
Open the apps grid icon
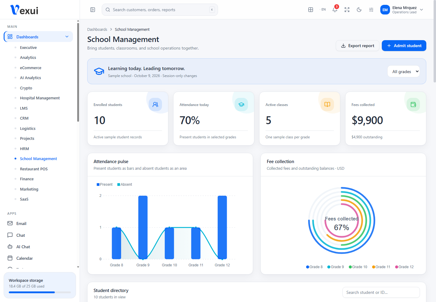[x=311, y=10]
